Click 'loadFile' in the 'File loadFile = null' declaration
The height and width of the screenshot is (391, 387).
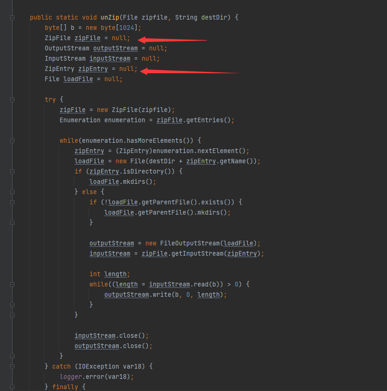point(78,79)
